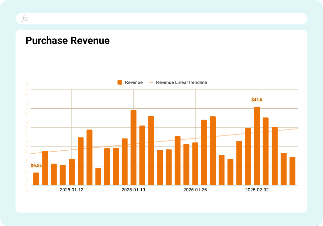
Task: Select the Revenue legend label text
Action: [x=134, y=82]
